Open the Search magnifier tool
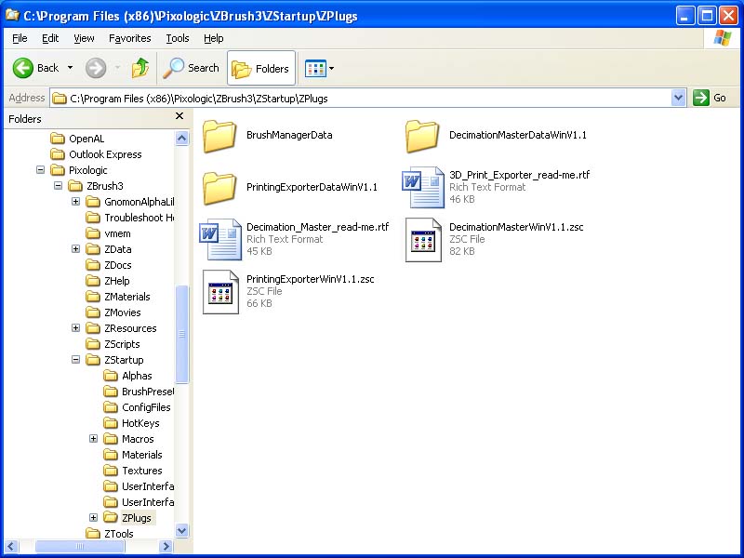This screenshot has height=558, width=744. point(191,68)
